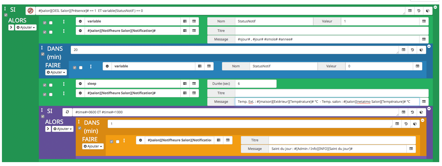Grab the drag handle of the sleep action row
The width and height of the screenshot is (442, 166).
coord(64,84)
